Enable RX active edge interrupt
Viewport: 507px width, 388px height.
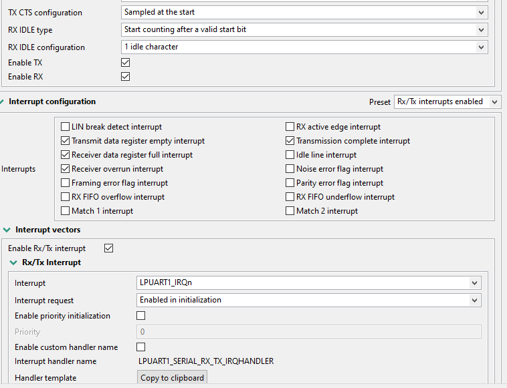coord(290,127)
